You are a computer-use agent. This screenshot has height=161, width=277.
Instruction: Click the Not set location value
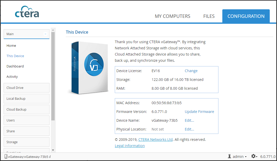click(158, 129)
